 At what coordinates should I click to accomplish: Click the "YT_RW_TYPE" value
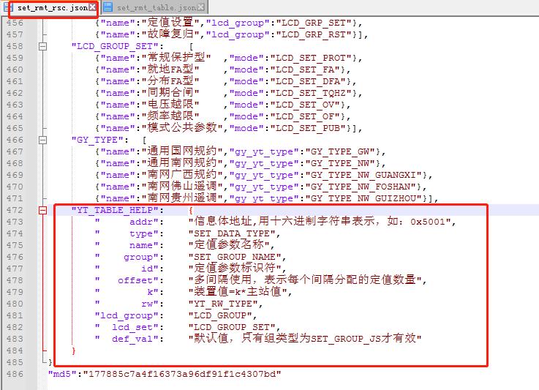click(x=223, y=304)
